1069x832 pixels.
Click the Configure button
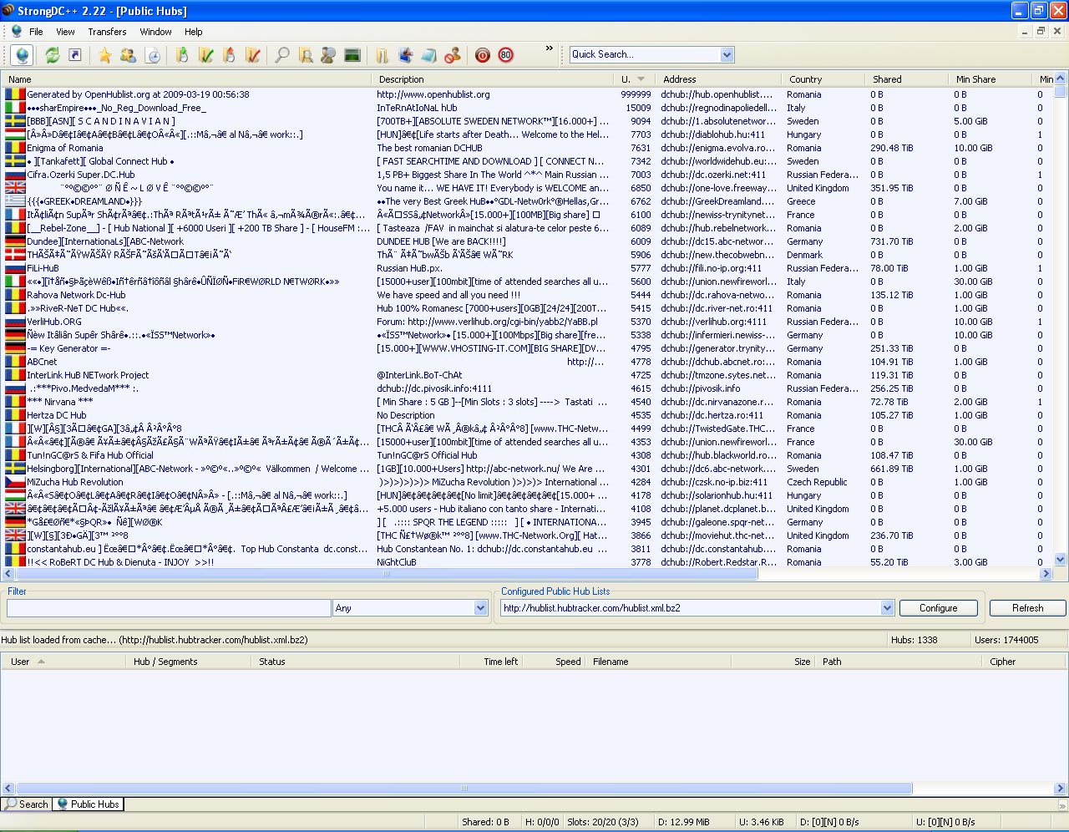[x=938, y=608]
